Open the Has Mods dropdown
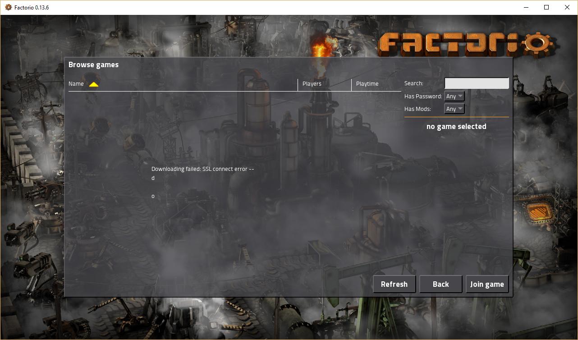Image resolution: width=578 pixels, height=340 pixels. click(x=454, y=109)
